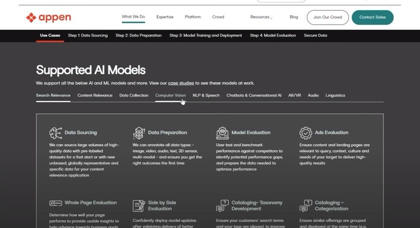Click the Data Preparation card heading

click(x=167, y=133)
